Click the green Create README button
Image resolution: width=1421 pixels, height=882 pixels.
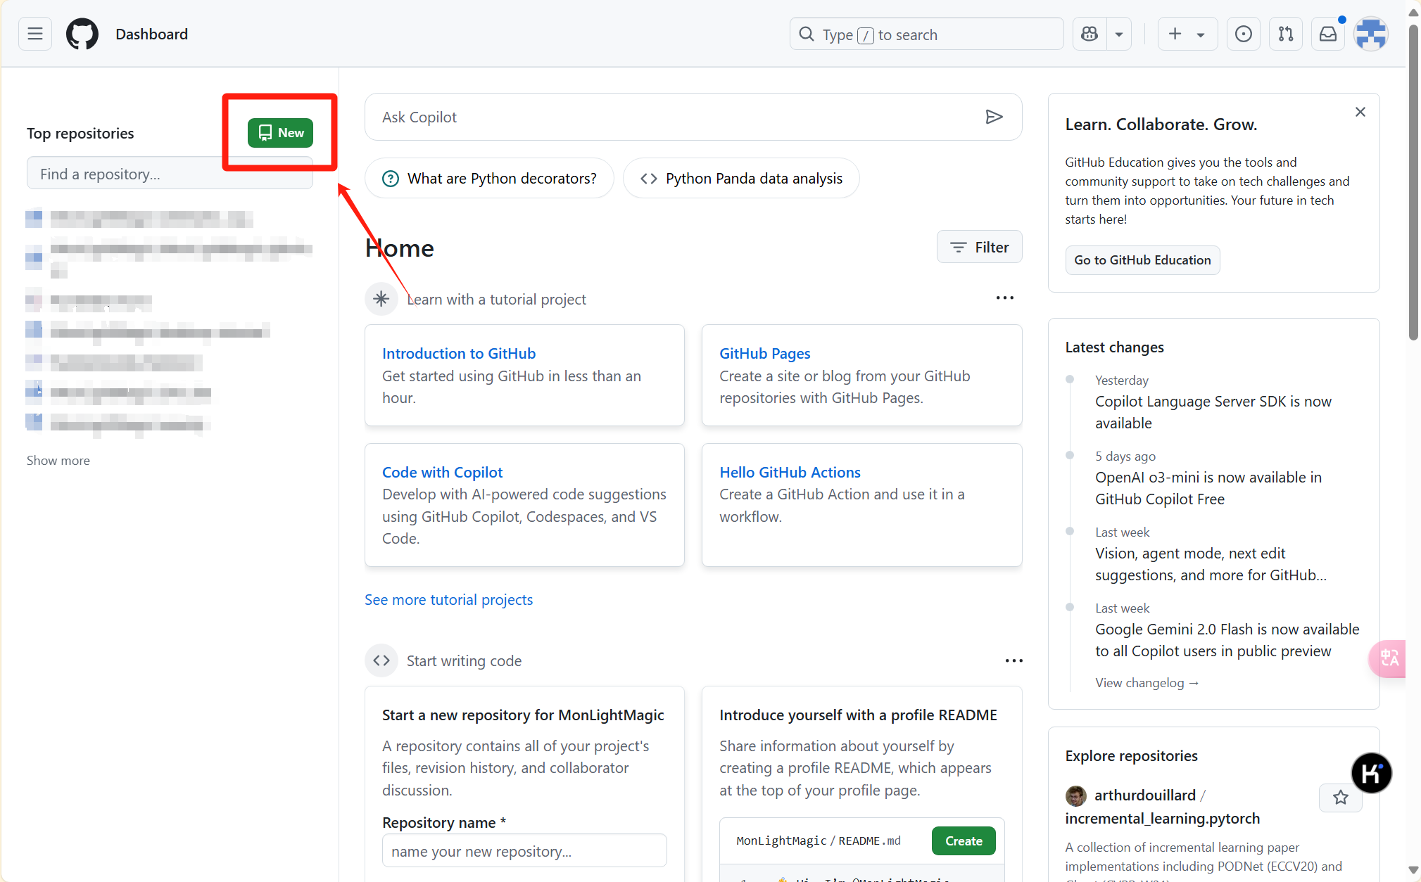coord(964,841)
